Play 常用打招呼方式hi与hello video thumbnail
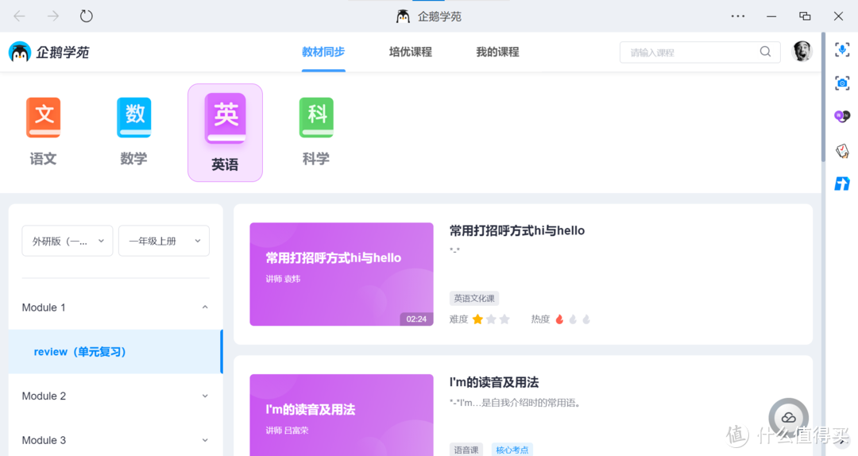This screenshot has width=858, height=456. click(342, 274)
